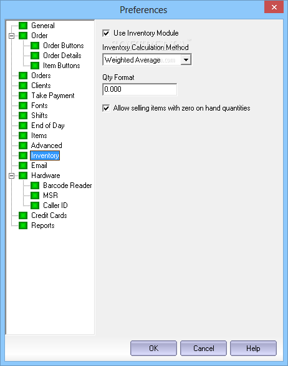This screenshot has width=288, height=366.
Task: Collapse the Hardware tree node
Action: pyautogui.click(x=11, y=176)
